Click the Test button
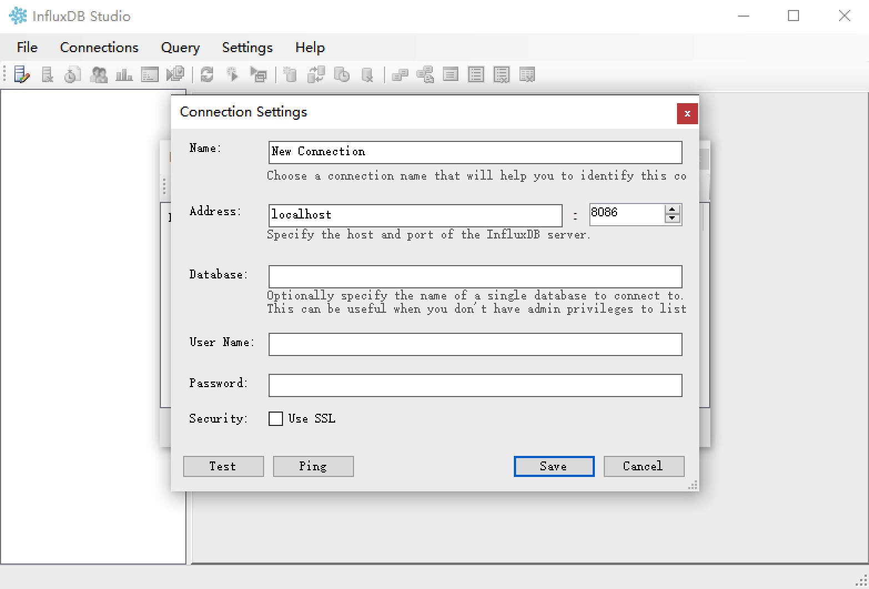Screen dimensions: 869x589 pos(224,466)
